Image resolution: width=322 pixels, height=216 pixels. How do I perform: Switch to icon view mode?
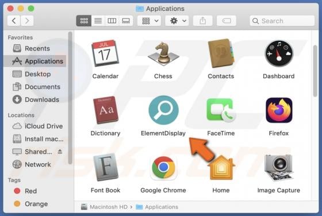[84, 21]
